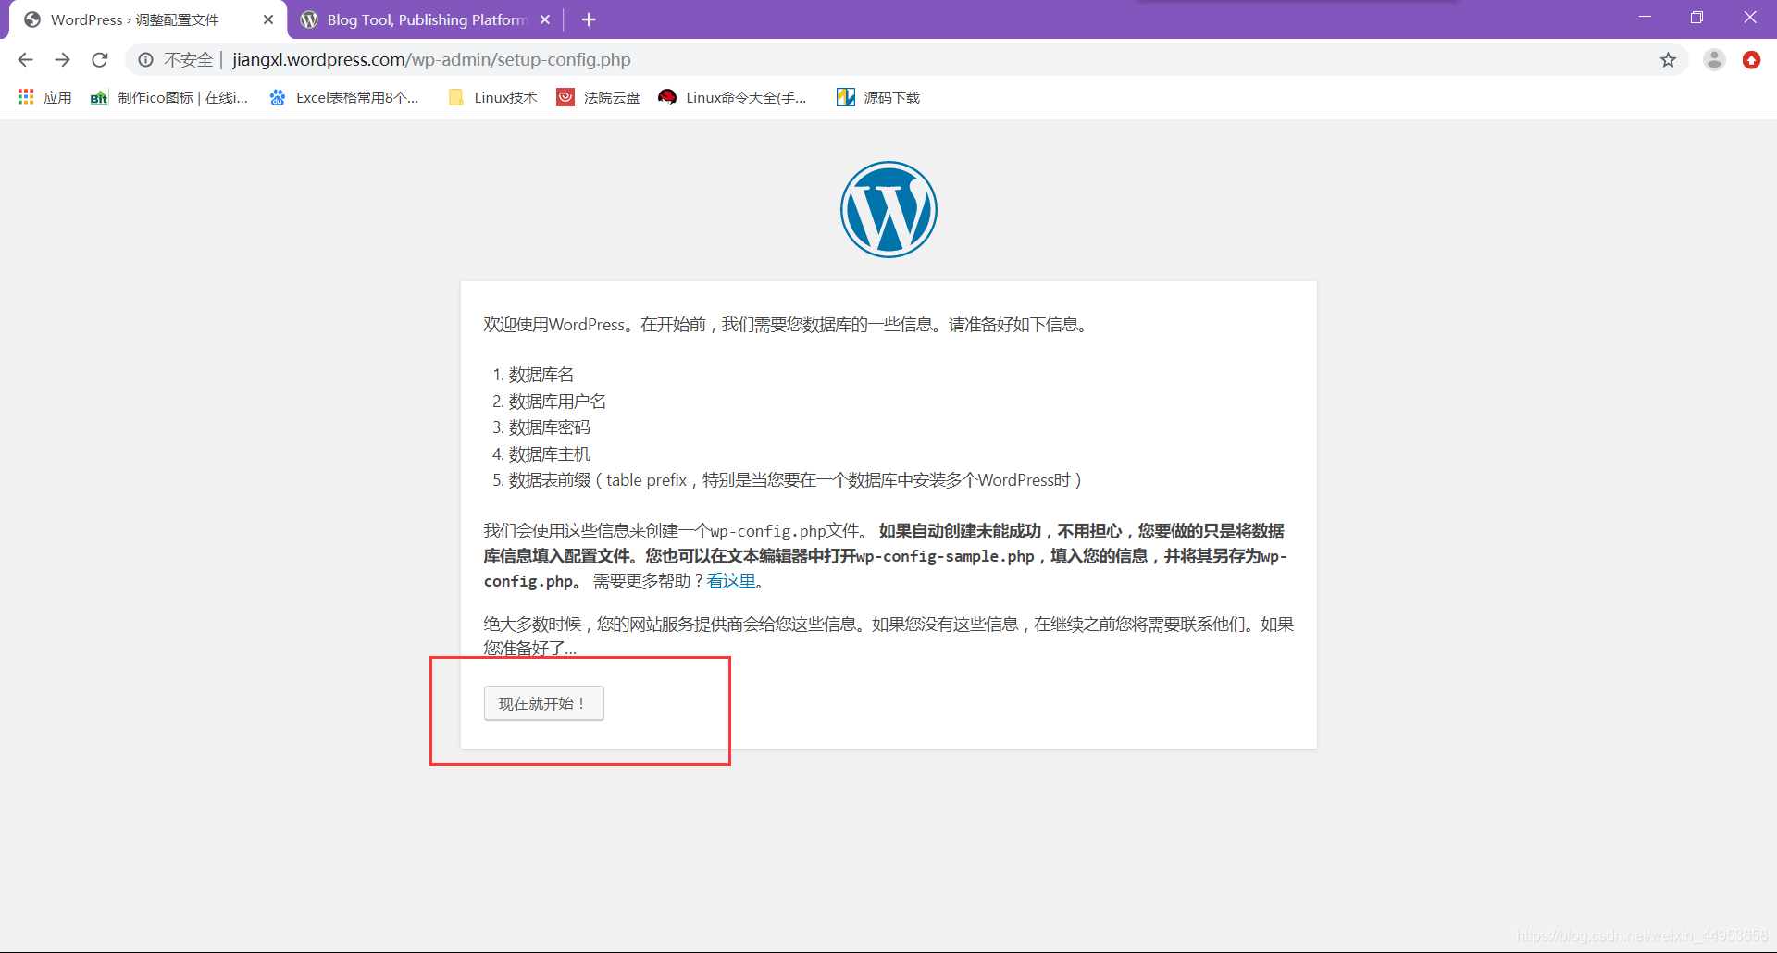Open the 法院云盘 bookmark
1777x953 pixels.
(598, 97)
